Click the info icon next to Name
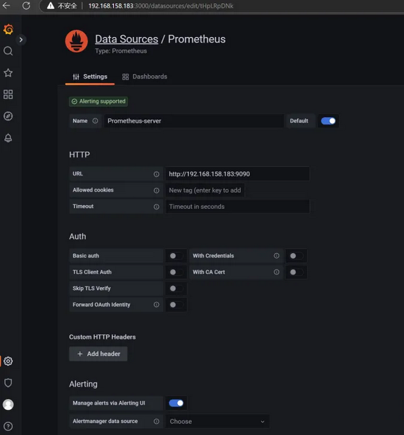Image resolution: width=404 pixels, height=435 pixels. coord(95,121)
